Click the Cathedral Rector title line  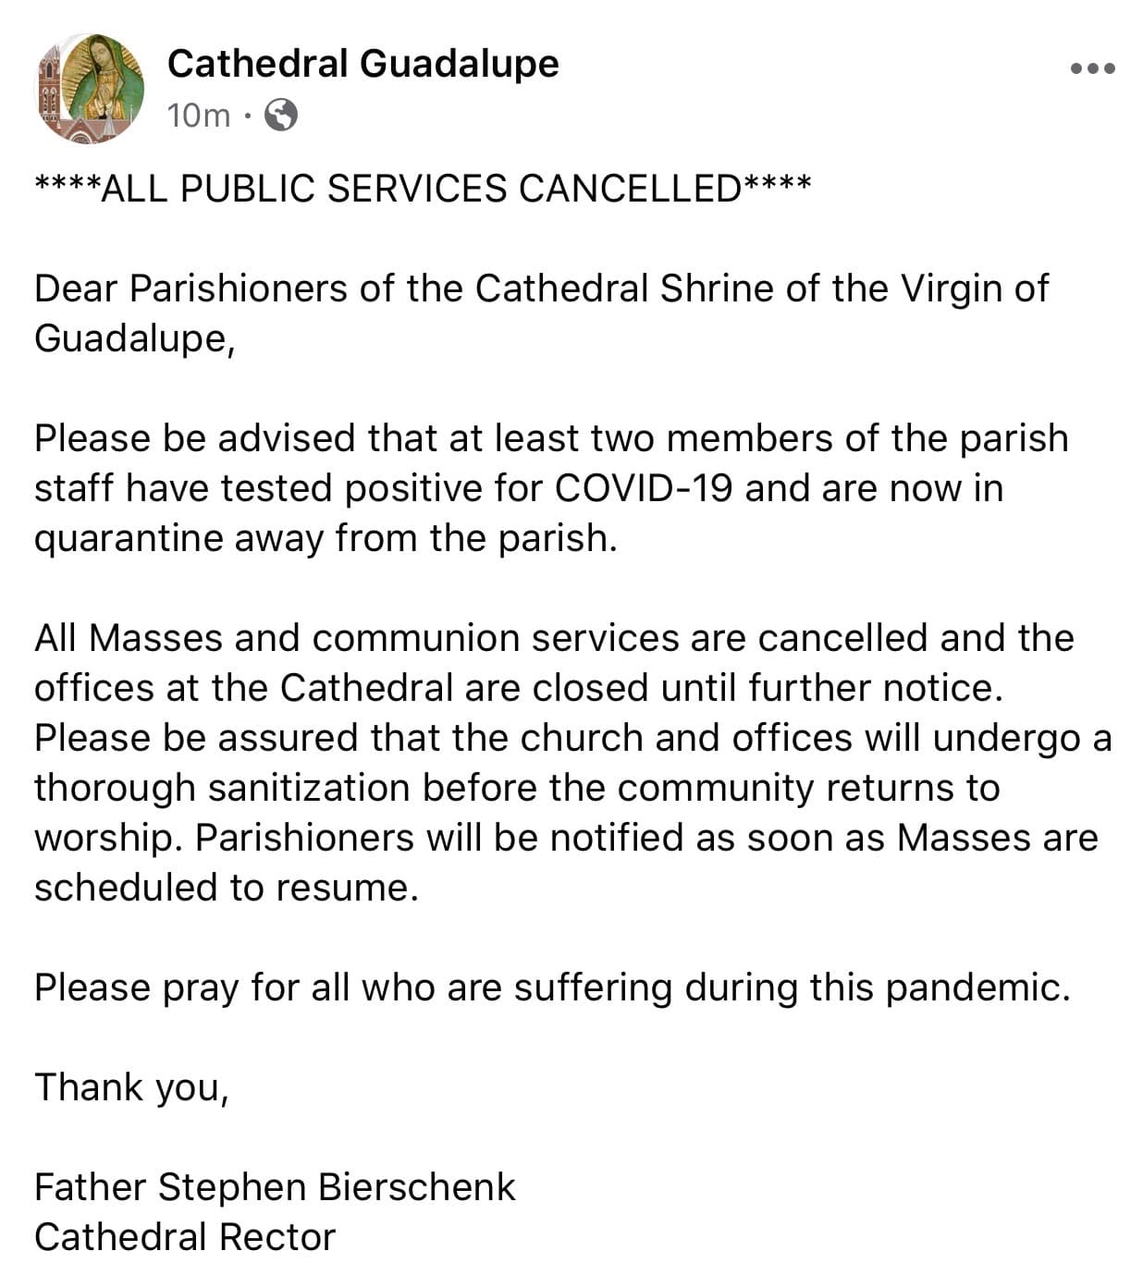click(x=185, y=1237)
